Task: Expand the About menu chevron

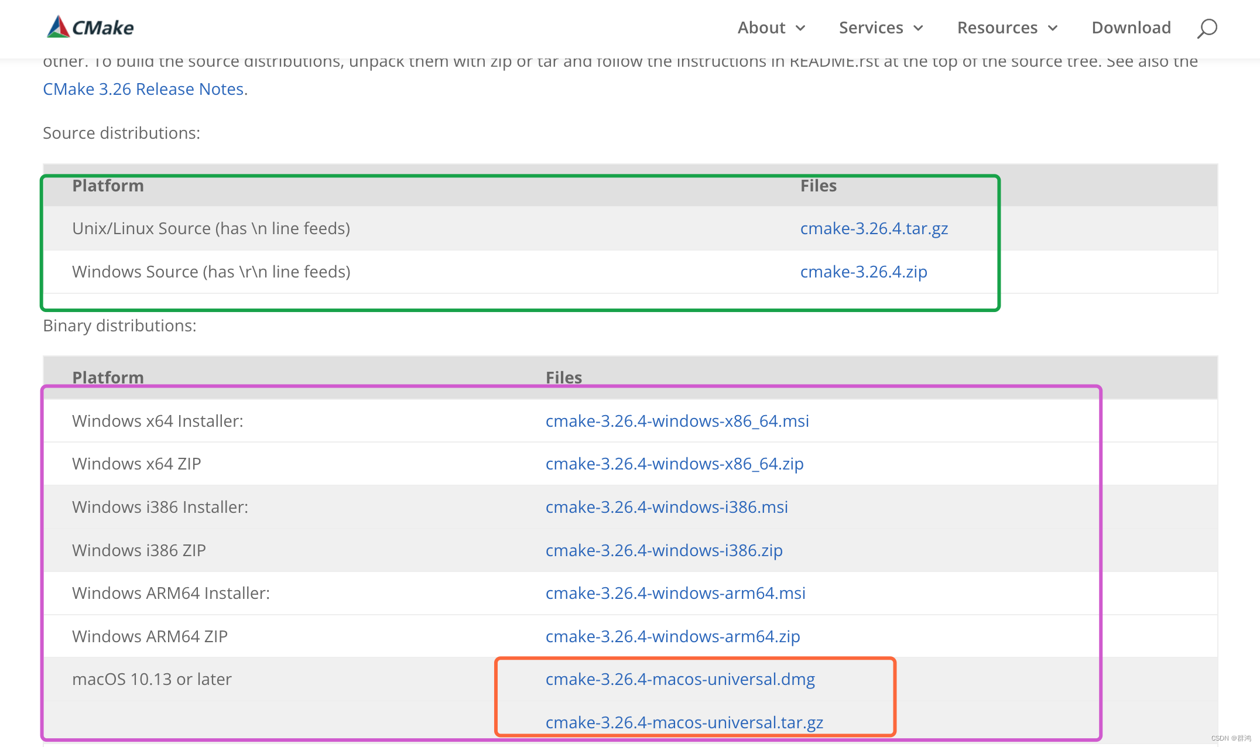Action: (800, 28)
